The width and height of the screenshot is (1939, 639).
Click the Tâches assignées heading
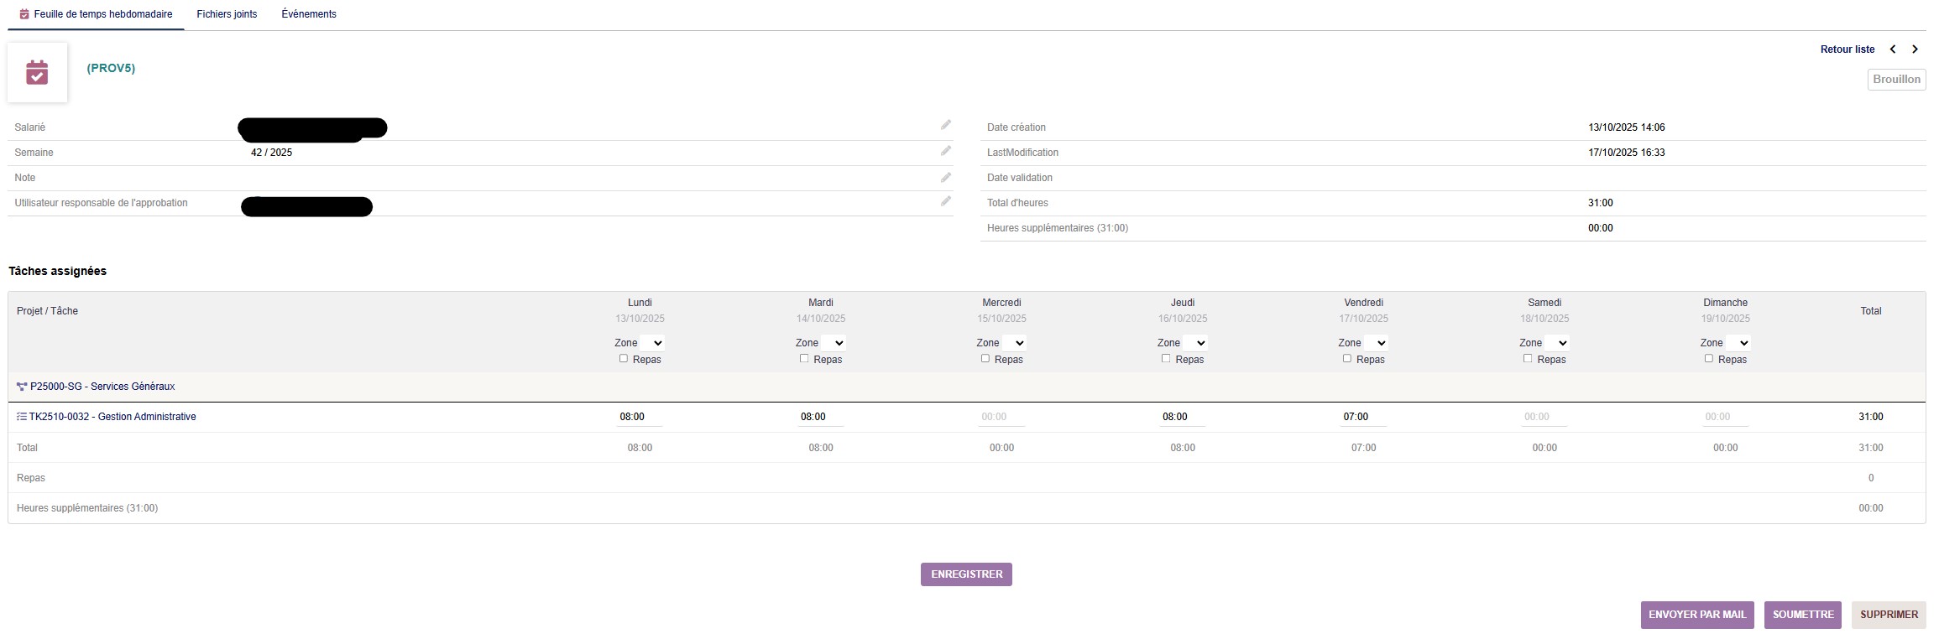tap(58, 271)
